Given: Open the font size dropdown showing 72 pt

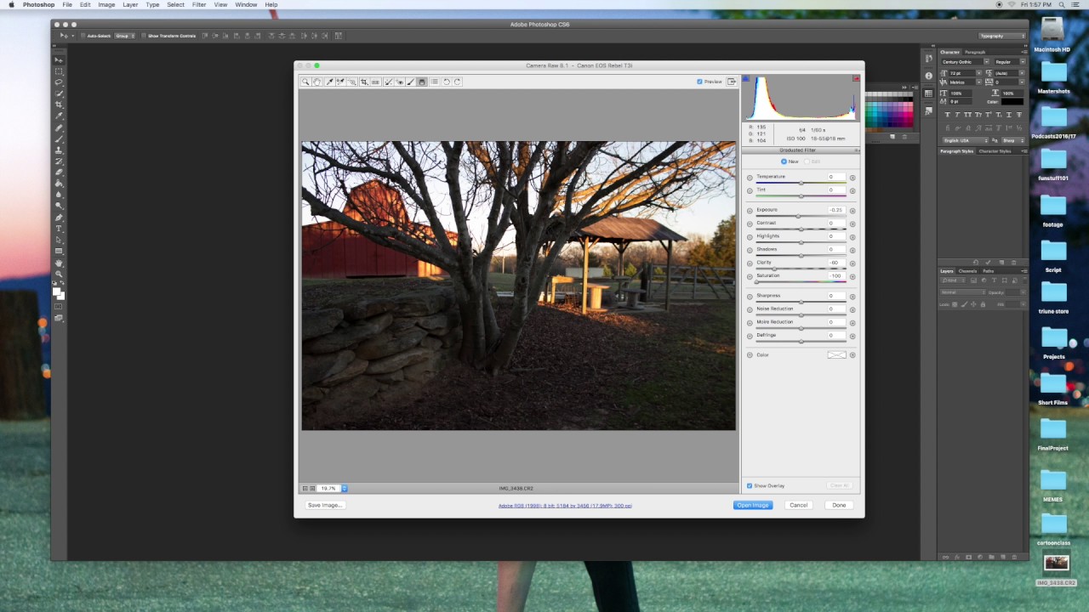Looking at the screenshot, I should coord(979,73).
